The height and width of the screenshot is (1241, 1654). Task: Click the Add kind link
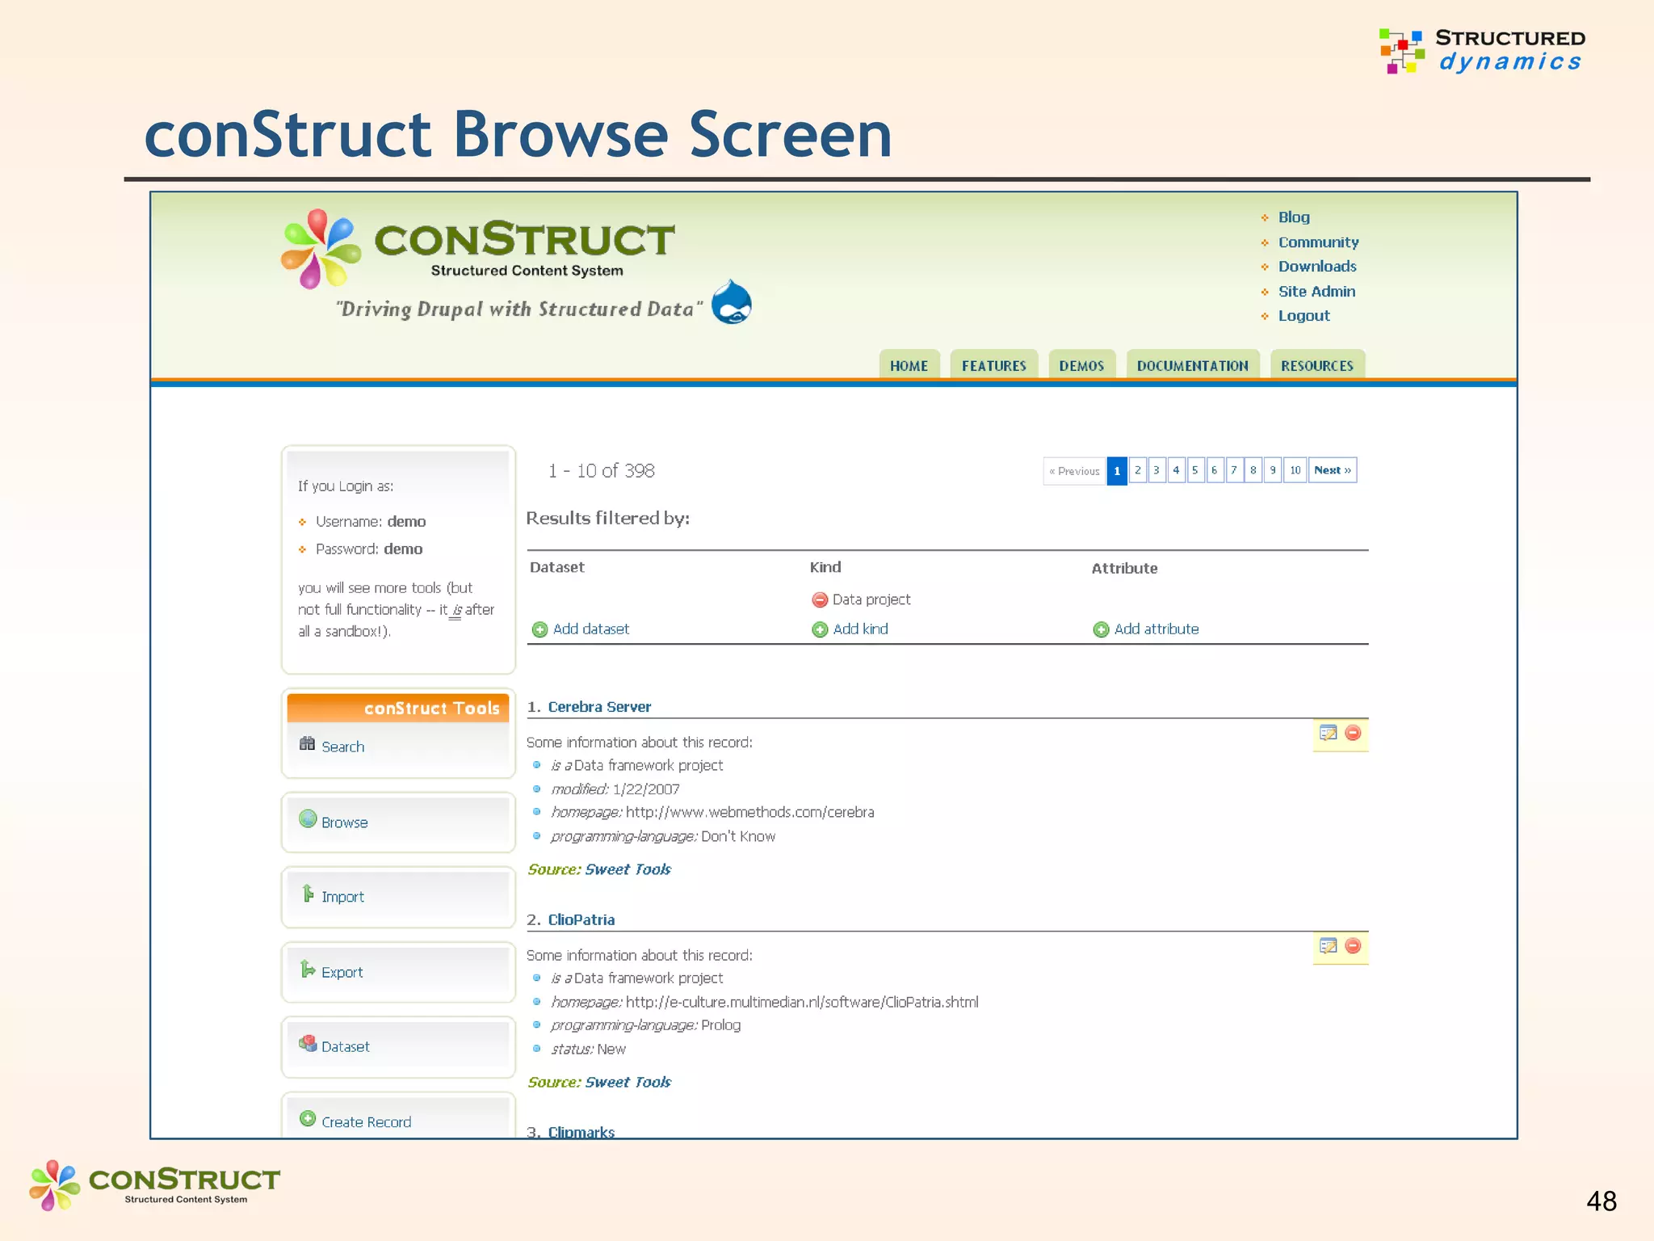(x=861, y=629)
